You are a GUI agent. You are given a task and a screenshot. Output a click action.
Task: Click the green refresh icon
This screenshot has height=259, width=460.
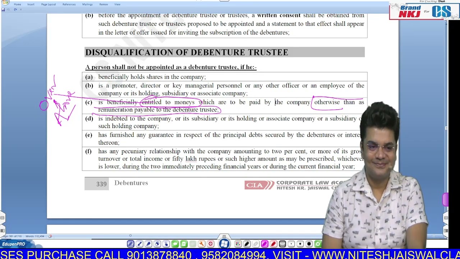(x=318, y=244)
